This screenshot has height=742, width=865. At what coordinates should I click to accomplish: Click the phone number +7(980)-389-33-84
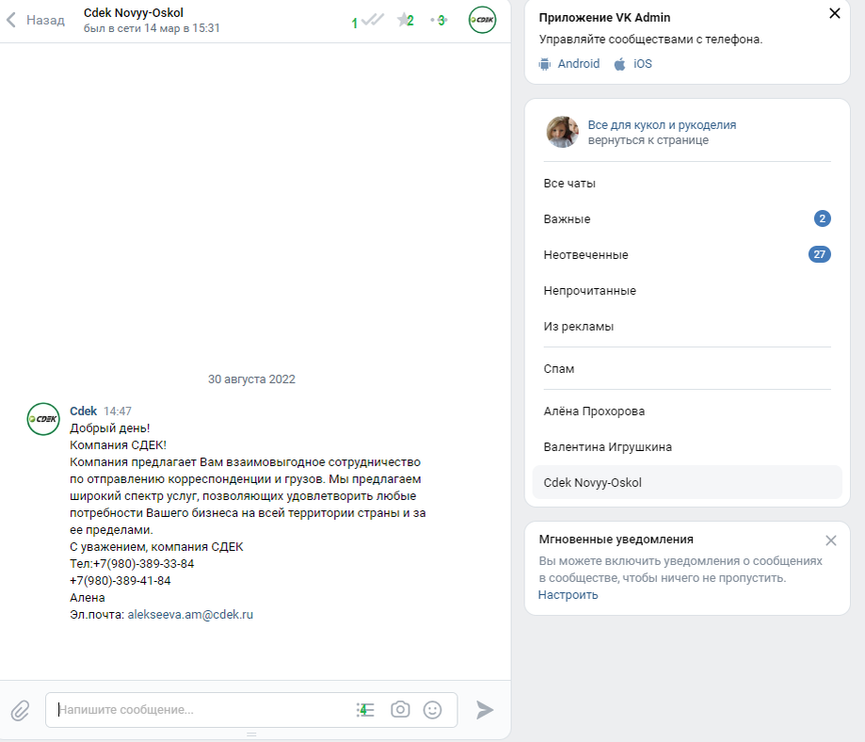point(143,564)
